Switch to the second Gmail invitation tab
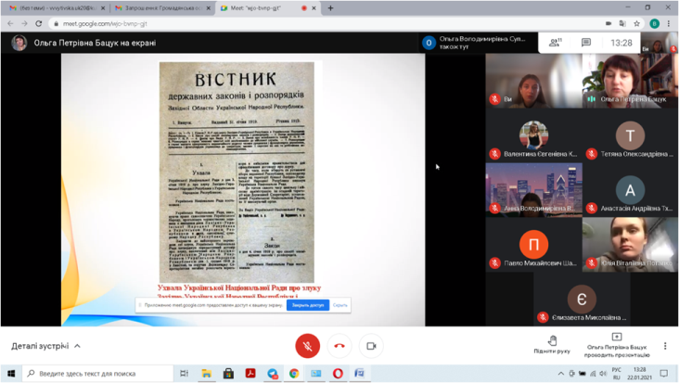679x383 pixels. click(x=161, y=8)
